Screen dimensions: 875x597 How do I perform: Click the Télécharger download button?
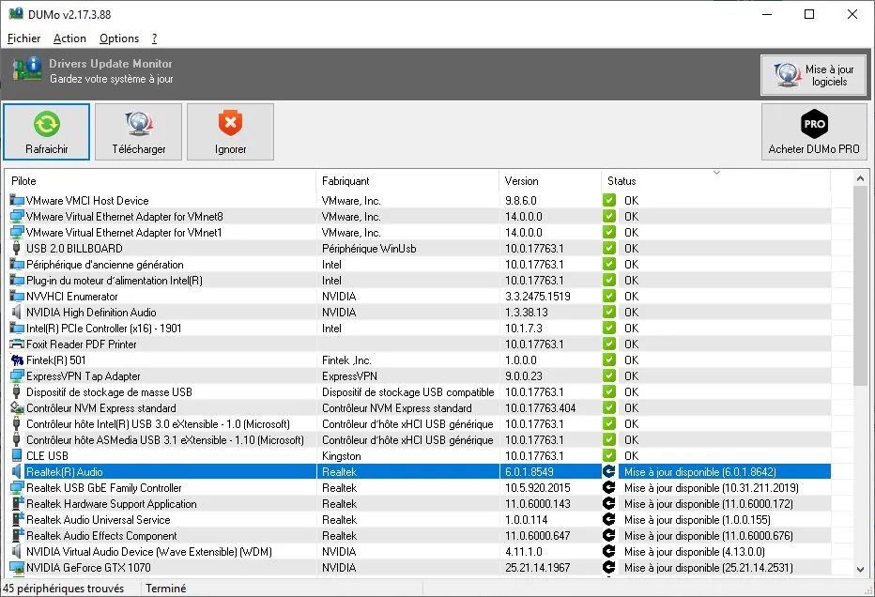pyautogui.click(x=138, y=131)
